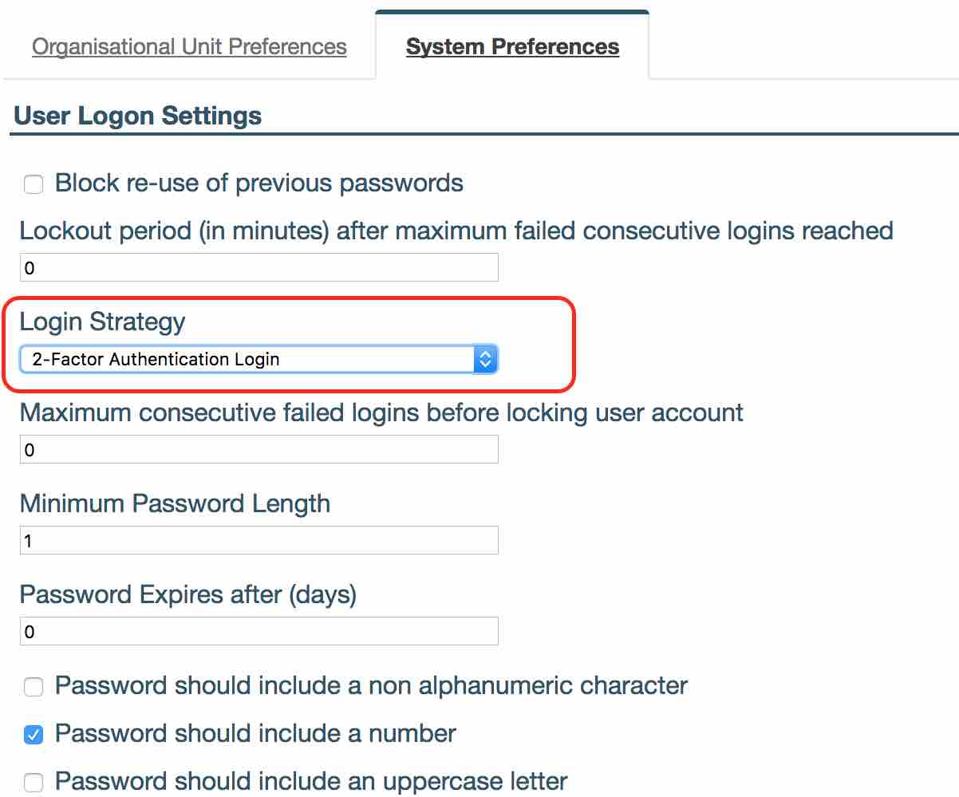Tick the non alphanumeric character checkbox
The width and height of the screenshot is (959, 797).
[34, 687]
